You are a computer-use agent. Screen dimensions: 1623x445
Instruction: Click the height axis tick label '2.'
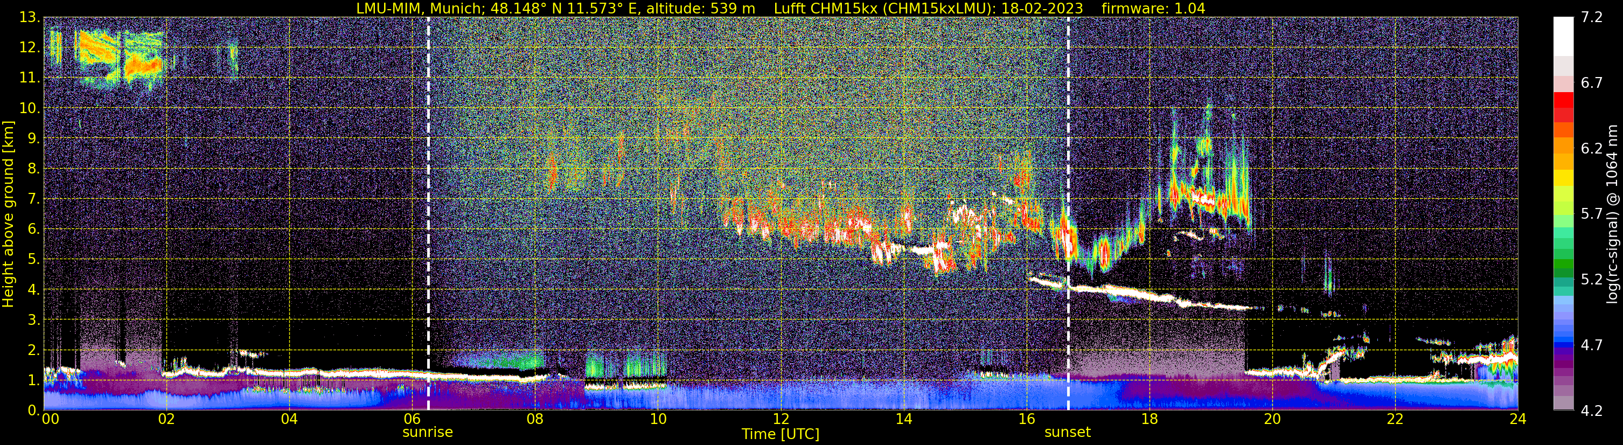click(34, 351)
